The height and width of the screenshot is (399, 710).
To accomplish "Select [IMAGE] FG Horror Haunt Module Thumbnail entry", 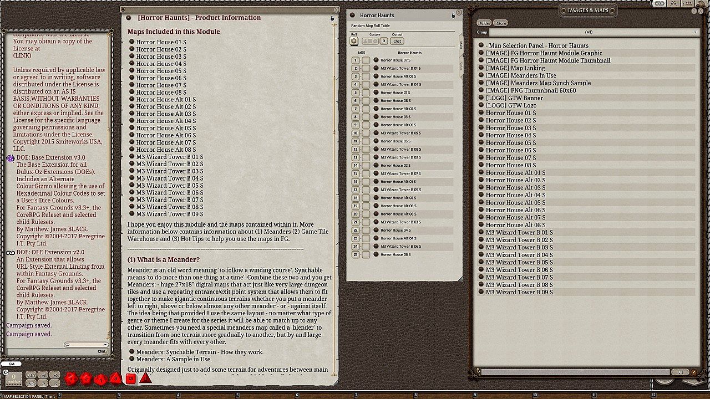I will [548, 60].
